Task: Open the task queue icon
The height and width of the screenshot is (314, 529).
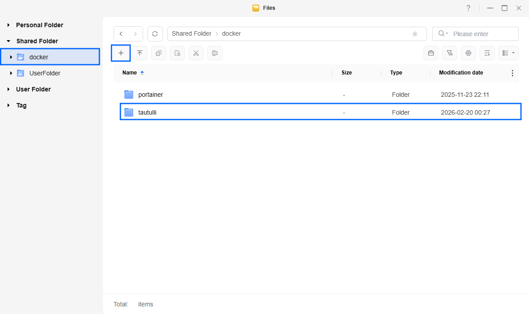Action: pos(431,53)
